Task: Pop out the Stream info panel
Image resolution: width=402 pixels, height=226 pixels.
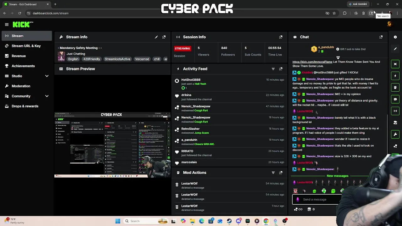Action: point(164,37)
